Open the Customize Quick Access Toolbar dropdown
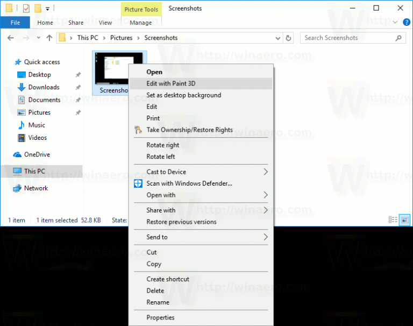413x326 pixels. (47, 9)
